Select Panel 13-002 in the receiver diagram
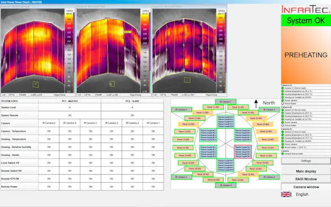Image resolution: width=331 pixels, height=207 pixels. click(x=183, y=140)
